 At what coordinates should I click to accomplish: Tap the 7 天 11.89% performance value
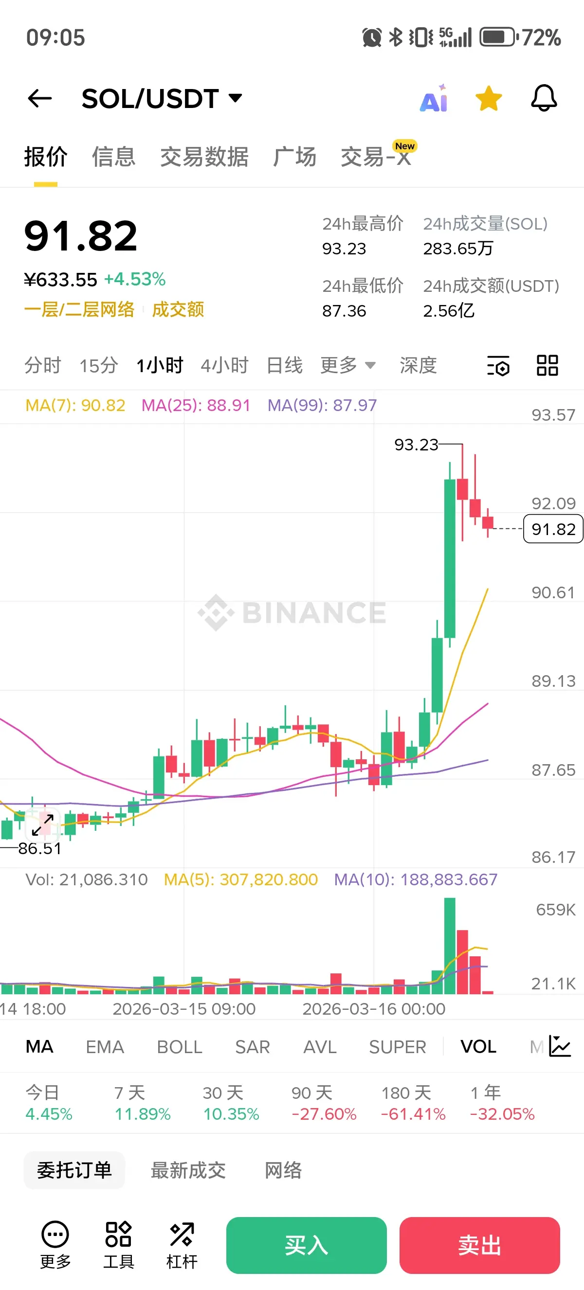(x=143, y=1114)
